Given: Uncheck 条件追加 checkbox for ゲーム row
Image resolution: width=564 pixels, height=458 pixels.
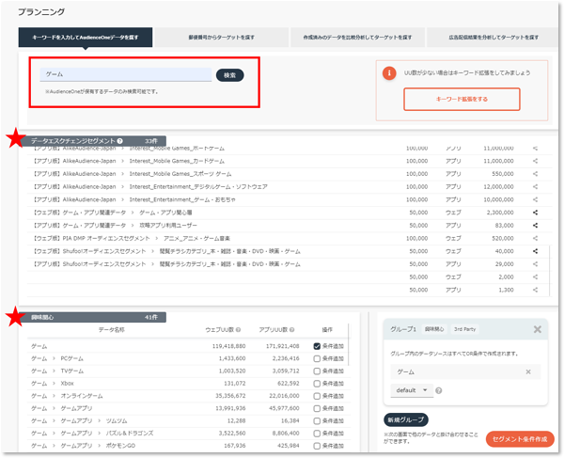Looking at the screenshot, I should (318, 347).
